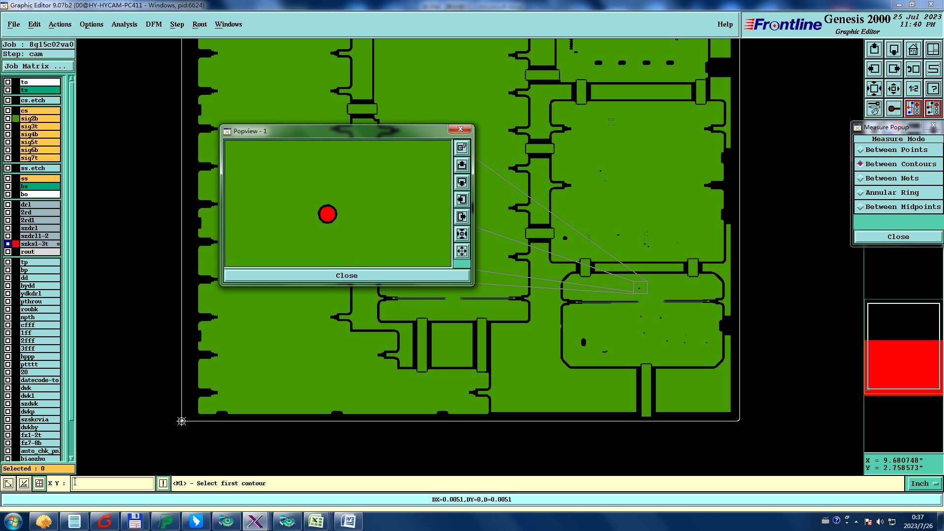Toggle checkbox for the sig3t layer
The image size is (944, 531).
[x=8, y=126]
